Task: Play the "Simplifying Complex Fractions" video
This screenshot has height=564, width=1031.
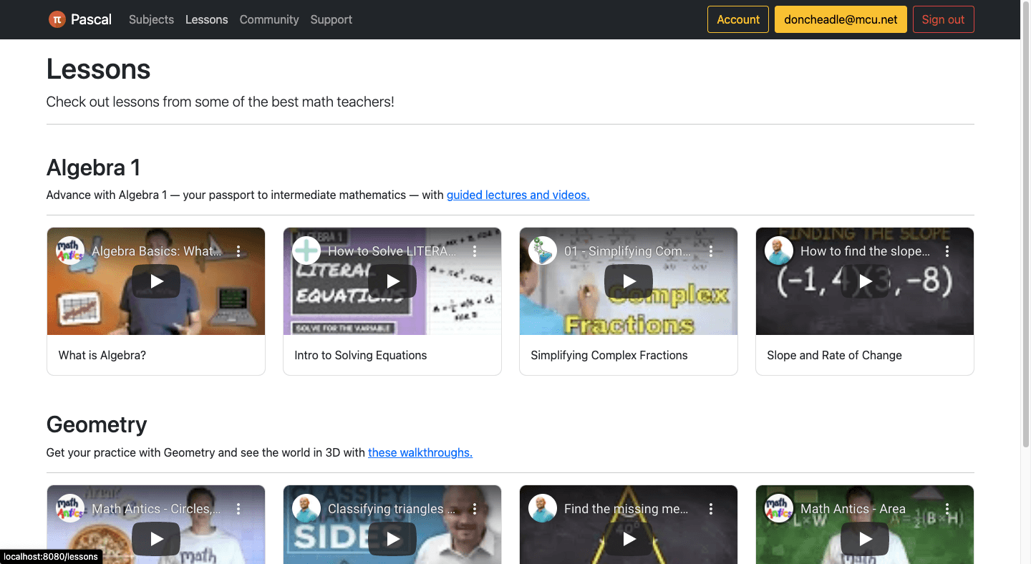Action: tap(628, 281)
